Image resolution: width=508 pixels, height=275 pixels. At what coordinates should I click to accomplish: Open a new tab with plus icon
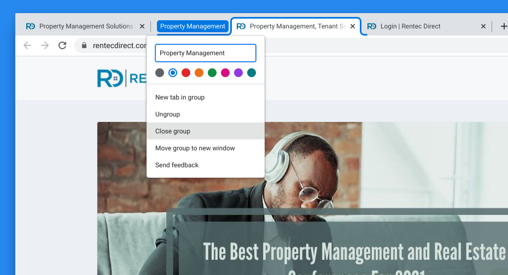pos(503,26)
